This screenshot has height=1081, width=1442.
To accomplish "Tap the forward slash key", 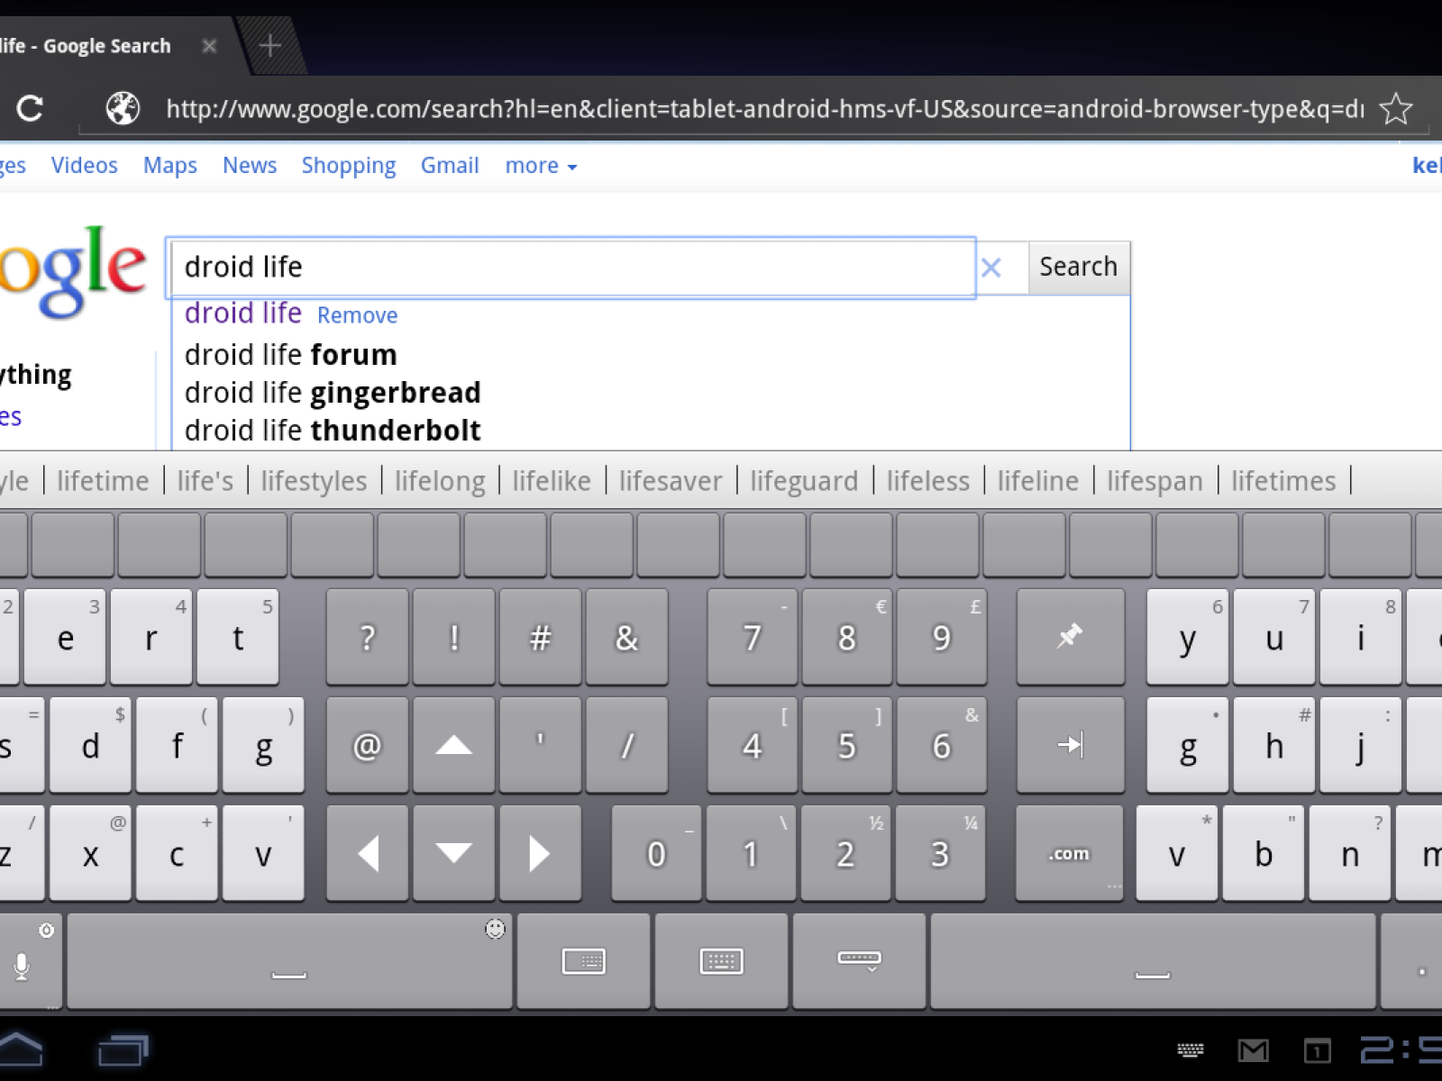I will click(x=627, y=745).
